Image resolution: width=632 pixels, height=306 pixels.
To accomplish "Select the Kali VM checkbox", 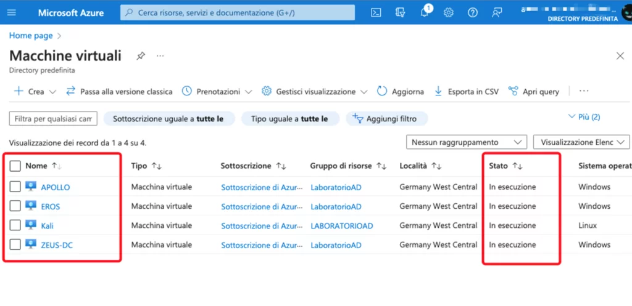I will pyautogui.click(x=15, y=226).
